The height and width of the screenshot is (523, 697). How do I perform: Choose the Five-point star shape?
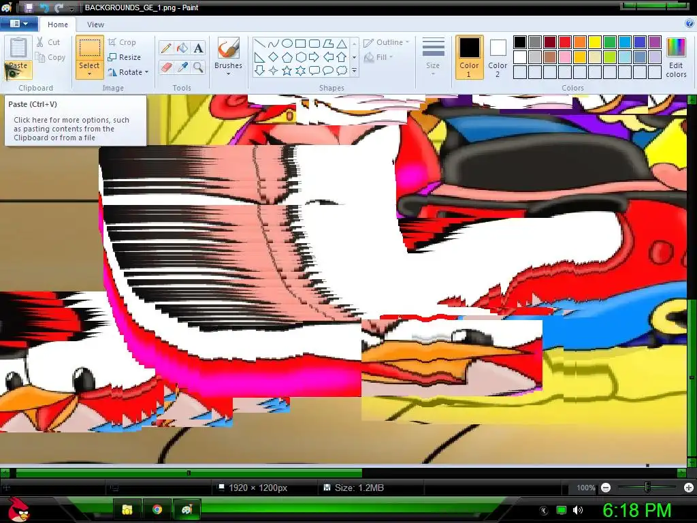click(287, 70)
